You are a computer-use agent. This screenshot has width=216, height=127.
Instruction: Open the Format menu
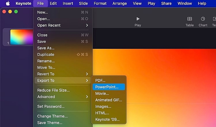pos(100,3)
